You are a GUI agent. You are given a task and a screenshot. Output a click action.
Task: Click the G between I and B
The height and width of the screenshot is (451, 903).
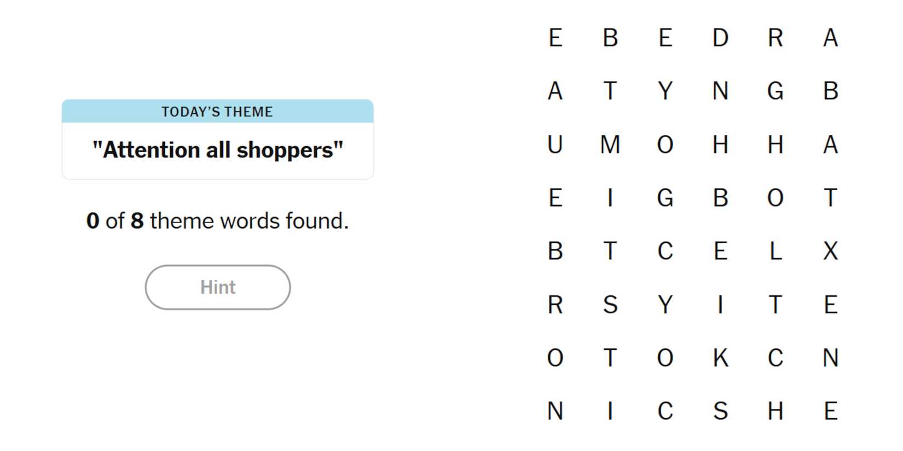tap(665, 198)
